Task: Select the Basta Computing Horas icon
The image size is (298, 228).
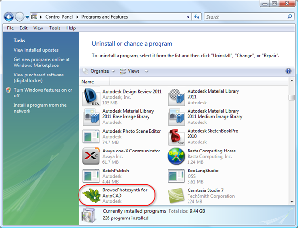Action: (x=177, y=156)
